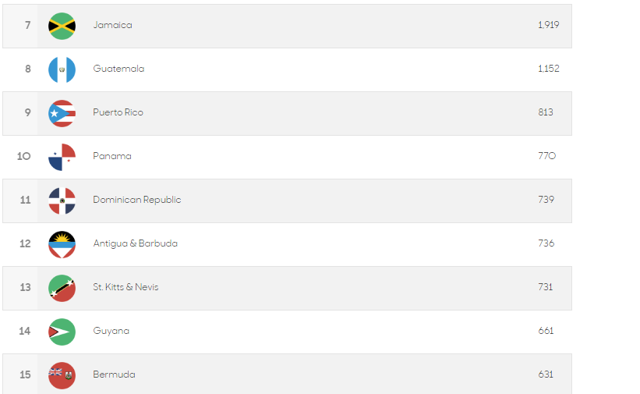Open the Dominican Republic flag icon
This screenshot has height=394, width=640.
click(62, 201)
